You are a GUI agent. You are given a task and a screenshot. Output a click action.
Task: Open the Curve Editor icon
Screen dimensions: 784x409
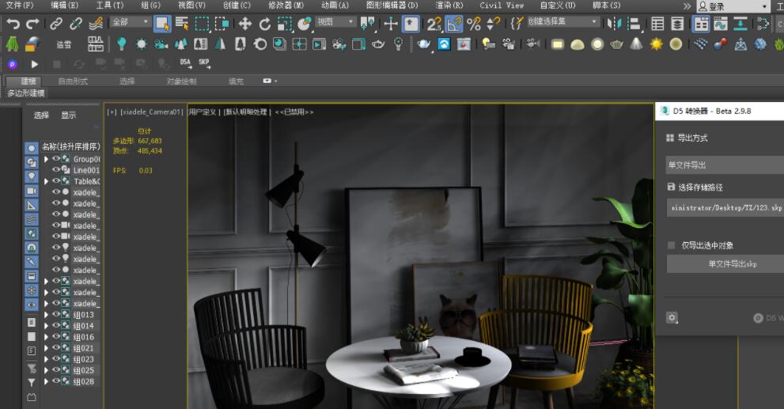(x=721, y=24)
